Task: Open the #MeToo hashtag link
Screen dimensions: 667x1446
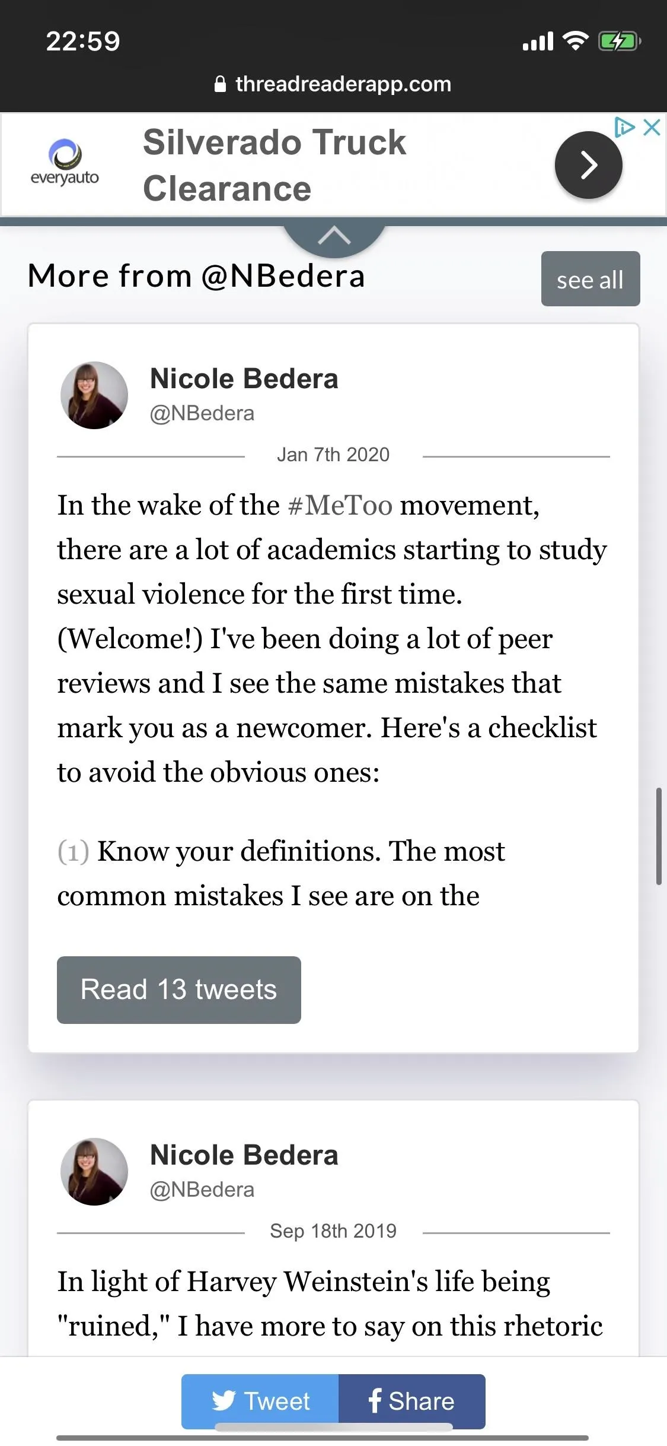Action: tap(340, 505)
